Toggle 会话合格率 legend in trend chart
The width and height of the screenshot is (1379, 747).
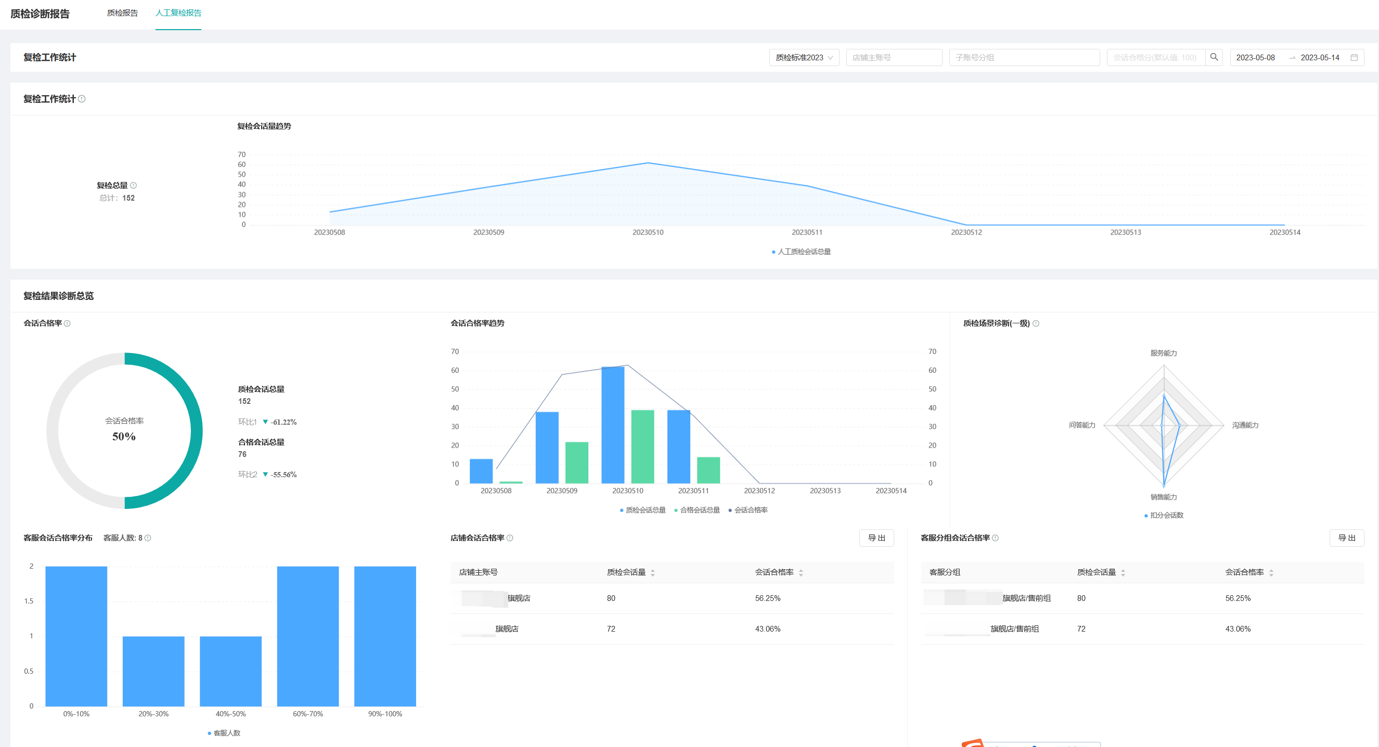[x=748, y=510]
